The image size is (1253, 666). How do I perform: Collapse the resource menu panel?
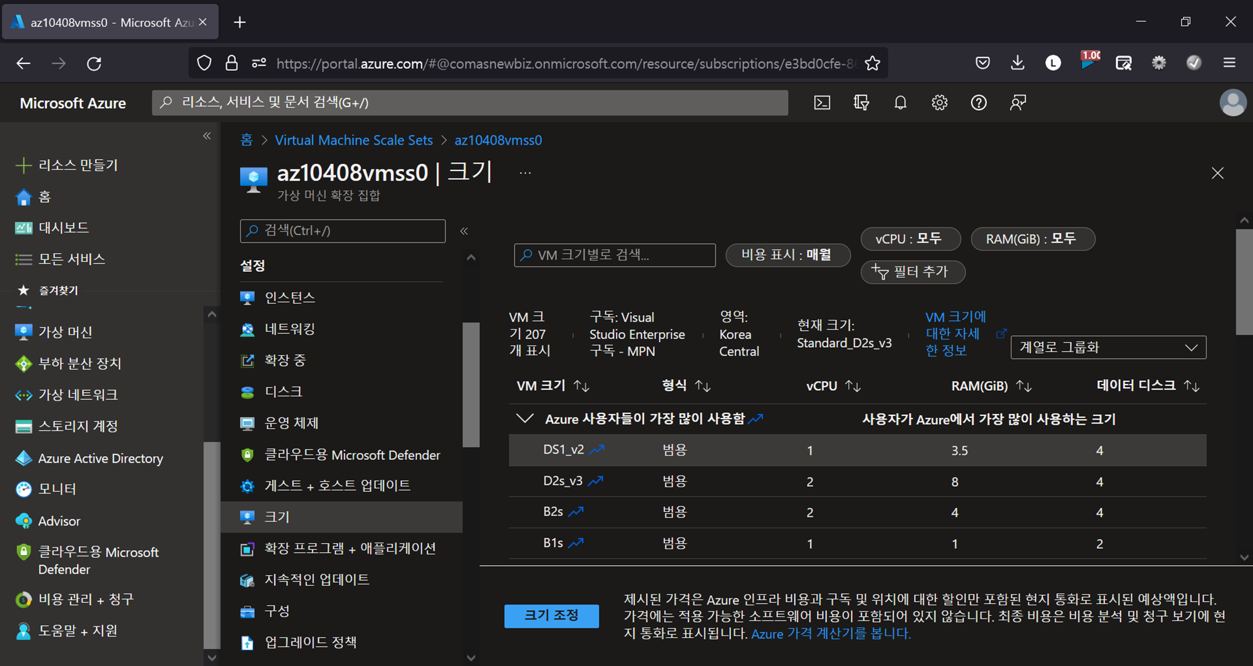pyautogui.click(x=464, y=231)
